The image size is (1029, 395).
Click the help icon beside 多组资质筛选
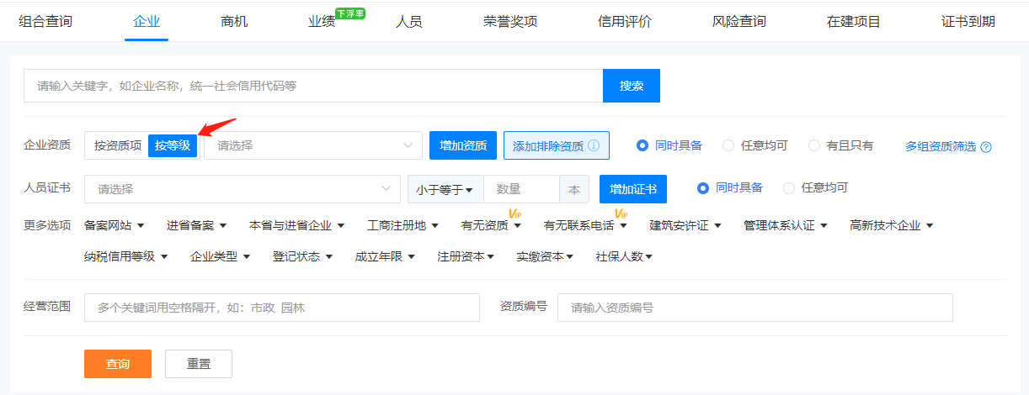(986, 146)
